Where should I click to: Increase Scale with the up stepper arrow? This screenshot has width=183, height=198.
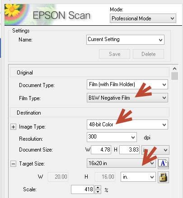point(98,188)
